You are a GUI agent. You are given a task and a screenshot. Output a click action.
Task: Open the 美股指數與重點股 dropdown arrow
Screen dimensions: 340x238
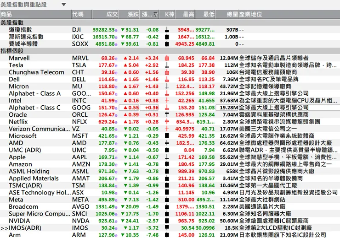point(63,4)
